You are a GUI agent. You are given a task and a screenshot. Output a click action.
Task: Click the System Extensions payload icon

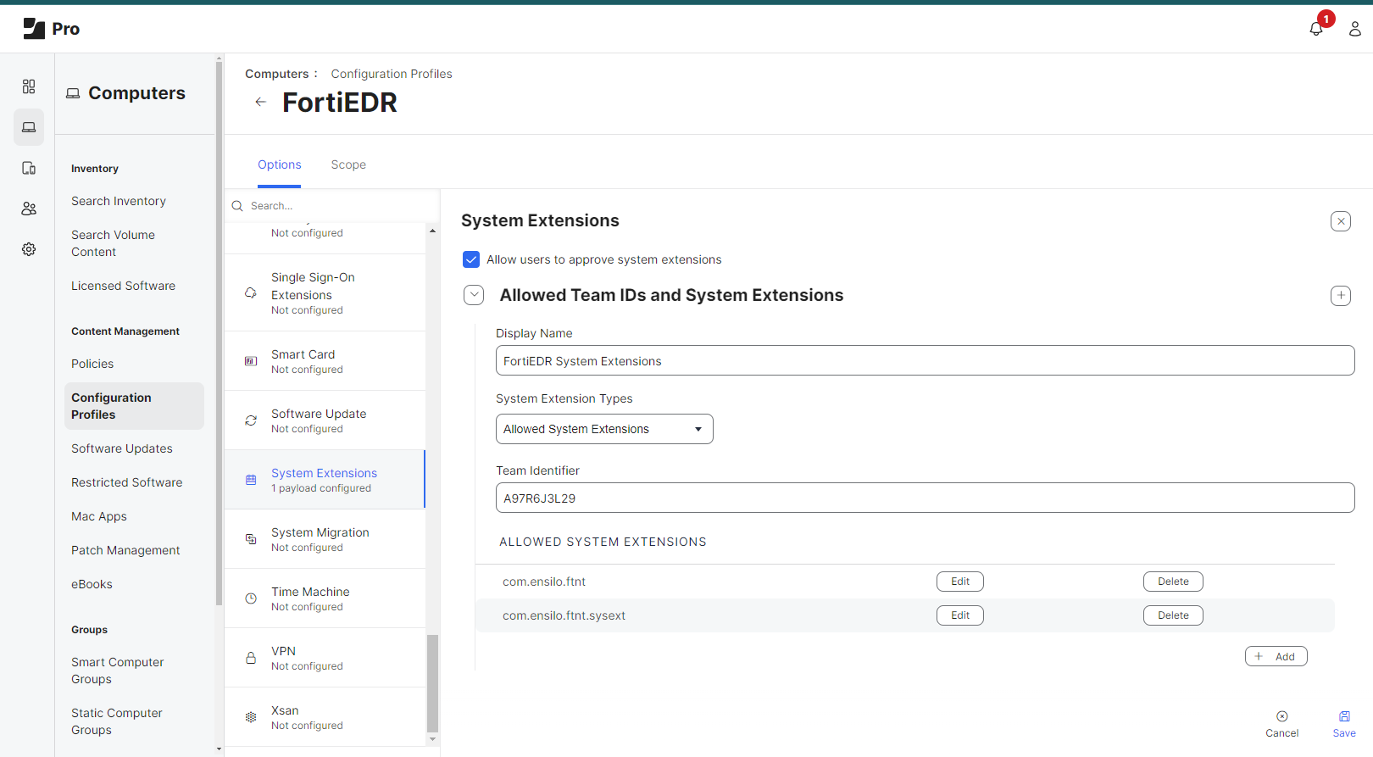tap(251, 480)
